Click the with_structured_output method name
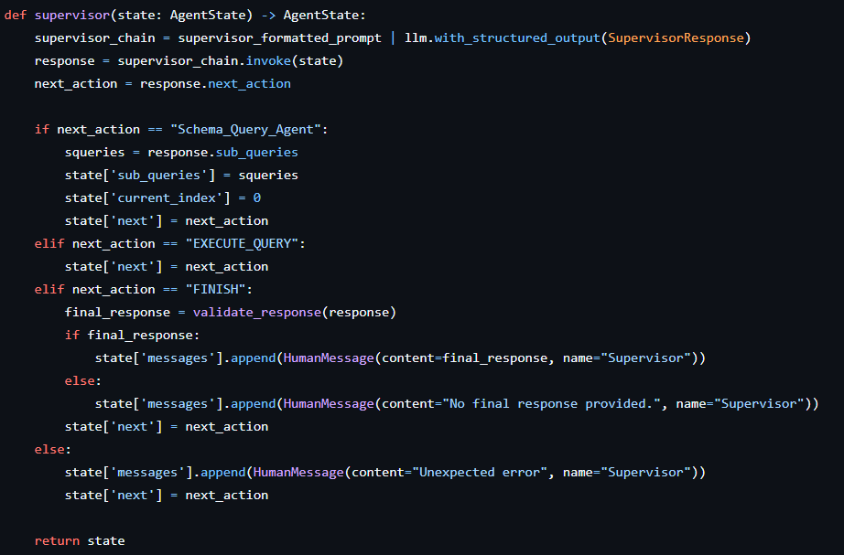This screenshot has height=555, width=844. point(519,37)
